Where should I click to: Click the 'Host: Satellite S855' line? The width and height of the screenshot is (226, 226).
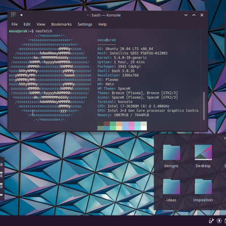[x=132, y=53]
